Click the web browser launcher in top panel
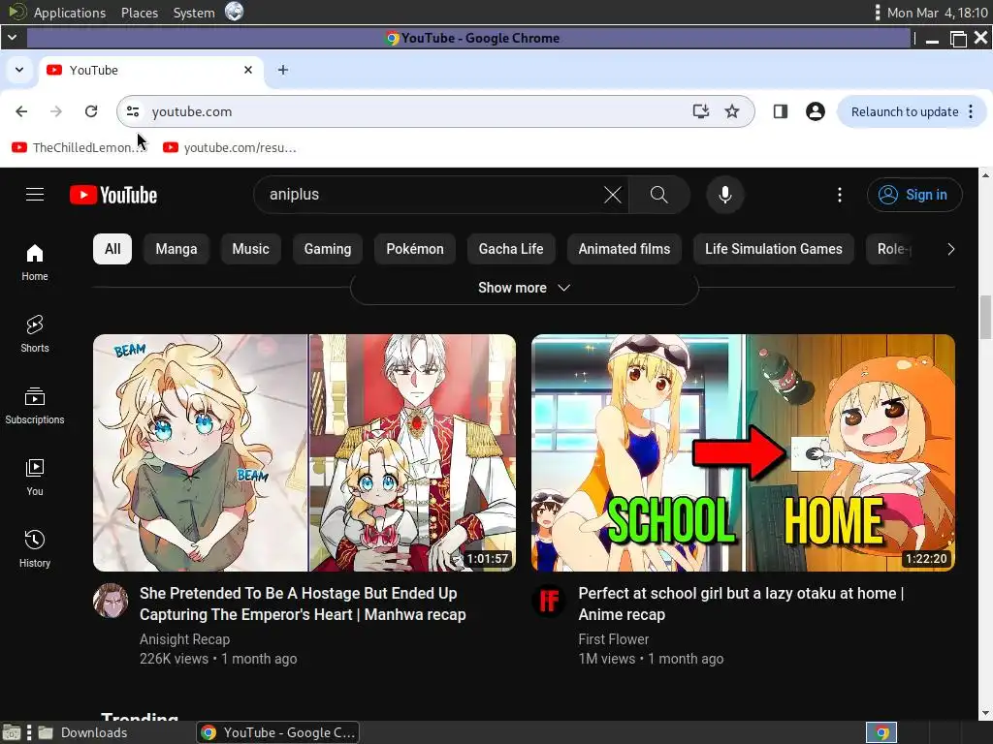 coord(235,12)
